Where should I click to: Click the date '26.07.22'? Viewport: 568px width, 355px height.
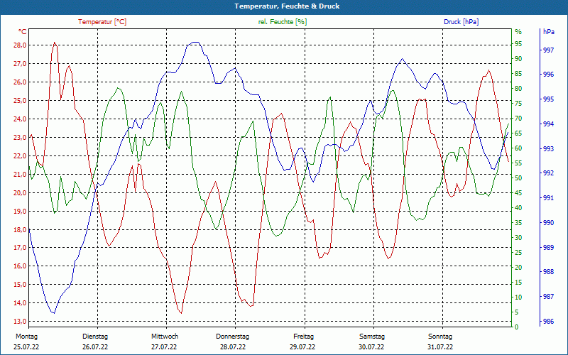[x=95, y=347]
